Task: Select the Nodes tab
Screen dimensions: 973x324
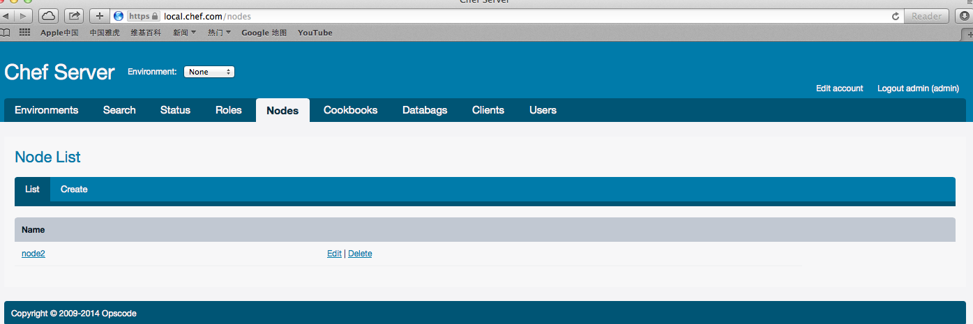Action: pyautogui.click(x=282, y=110)
